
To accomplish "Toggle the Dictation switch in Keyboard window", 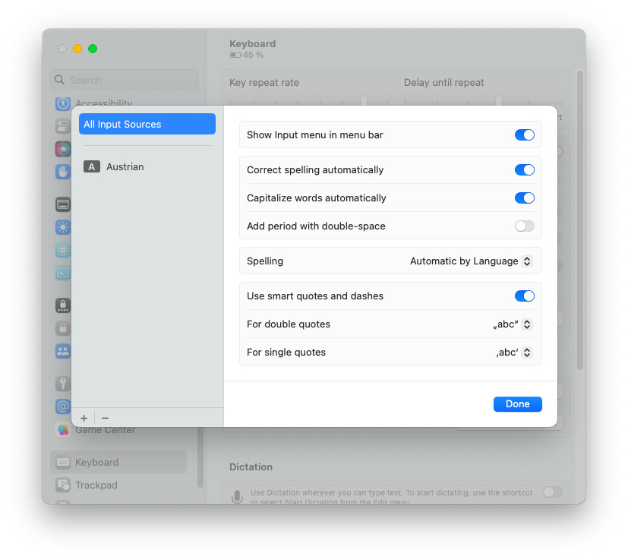I will pos(553,492).
